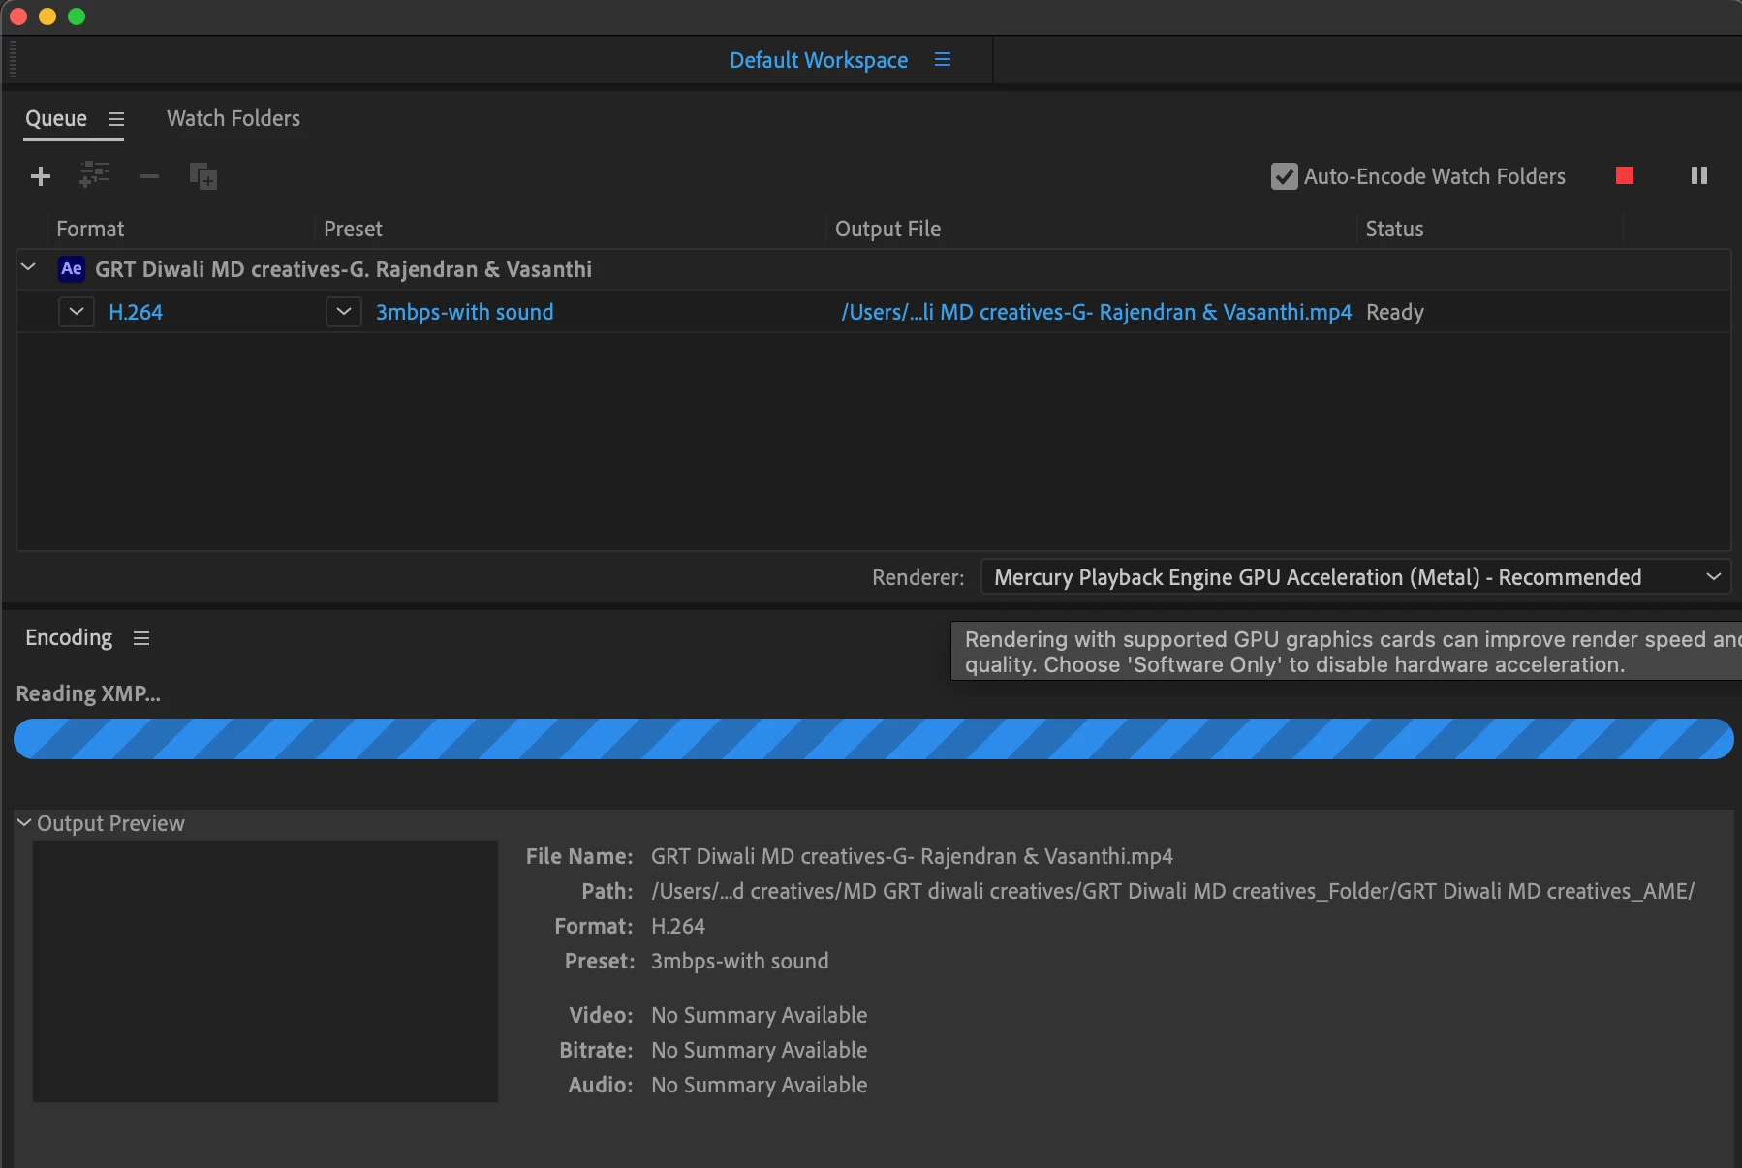The image size is (1742, 1168).
Task: Toggle Auto-Encode Watch Folders checkbox
Action: click(x=1285, y=176)
